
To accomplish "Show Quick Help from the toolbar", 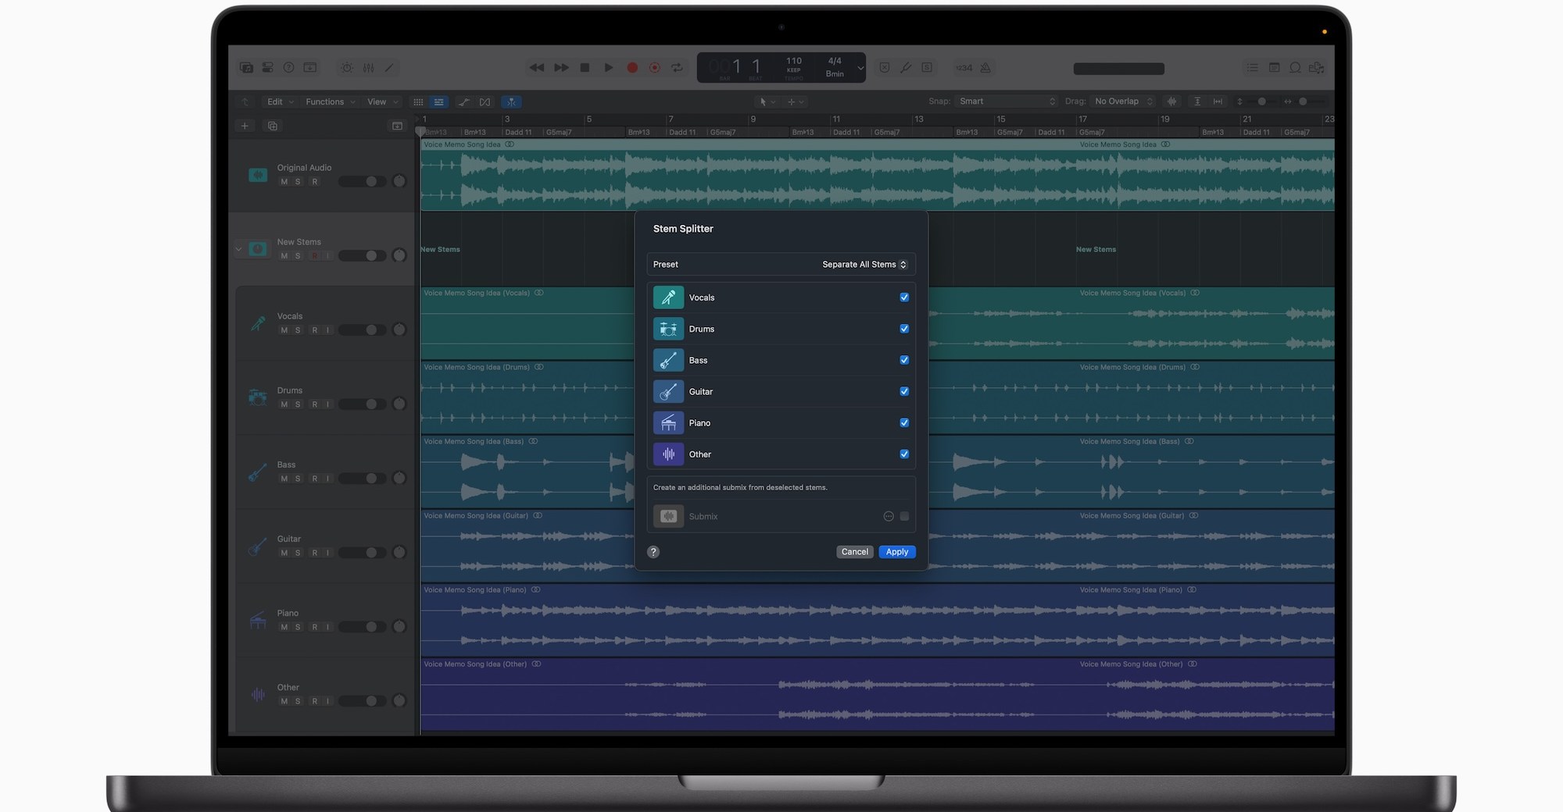I will (x=288, y=68).
